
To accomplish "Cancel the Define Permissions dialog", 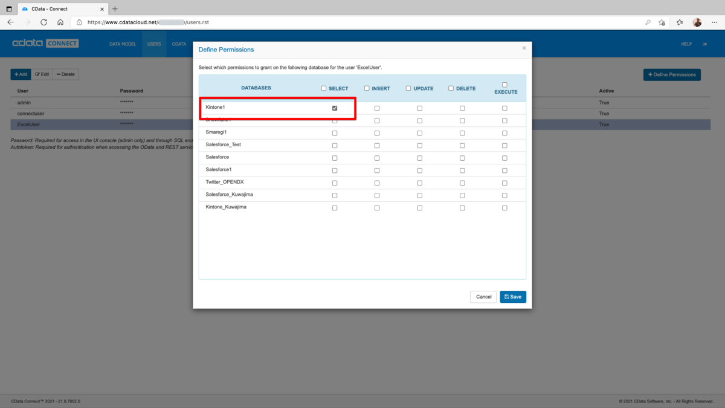I will click(483, 297).
